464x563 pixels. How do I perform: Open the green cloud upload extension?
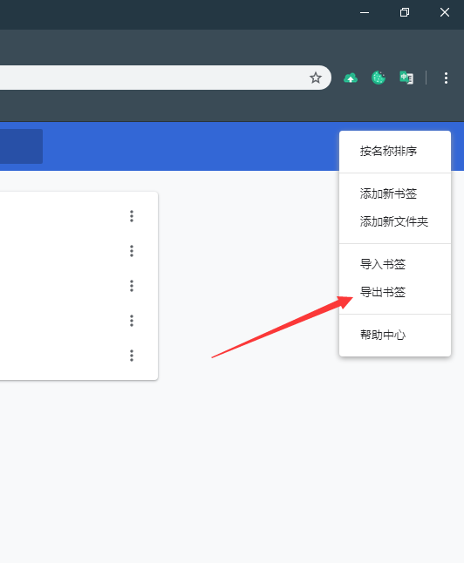point(351,78)
